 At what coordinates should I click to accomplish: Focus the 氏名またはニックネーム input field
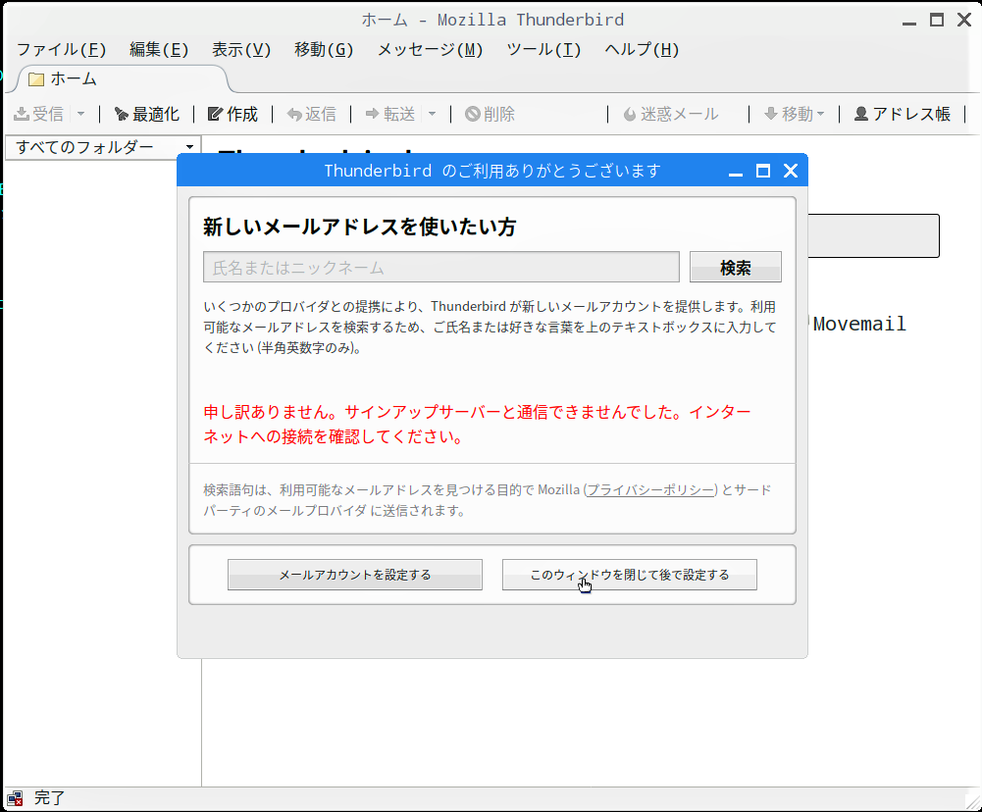441,268
